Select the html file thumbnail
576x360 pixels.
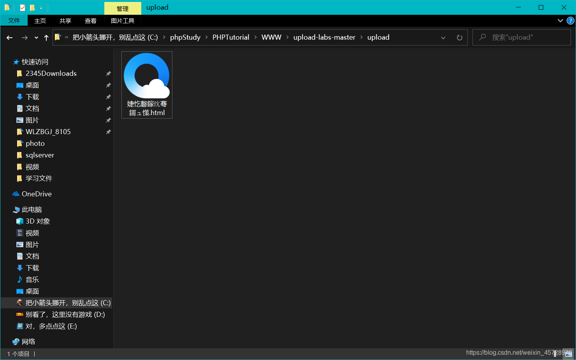click(x=147, y=75)
